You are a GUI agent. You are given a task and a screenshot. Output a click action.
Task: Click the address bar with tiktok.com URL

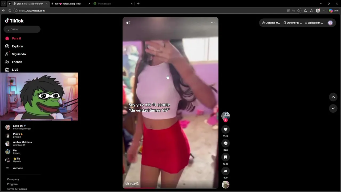point(151,11)
